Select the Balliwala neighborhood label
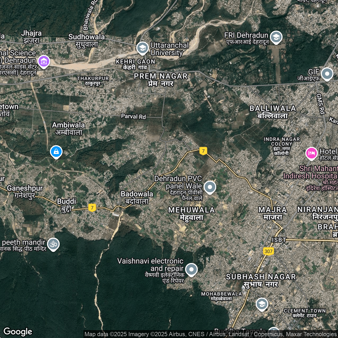This screenshot has width=338, height=338. [273, 112]
